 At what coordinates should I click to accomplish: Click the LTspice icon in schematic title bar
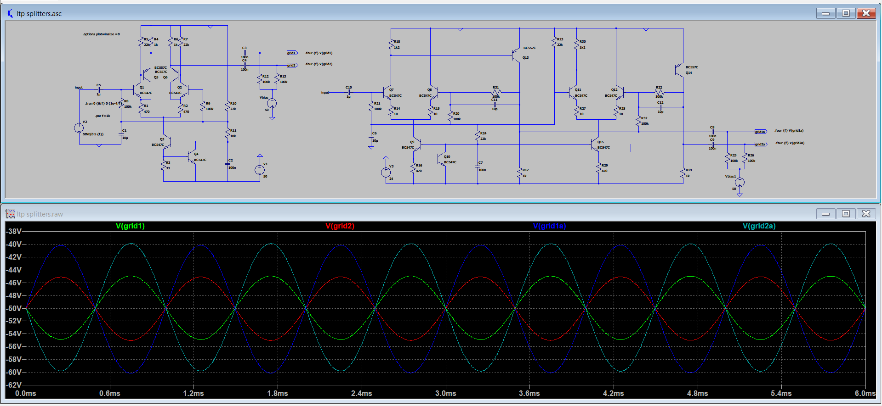(10, 13)
